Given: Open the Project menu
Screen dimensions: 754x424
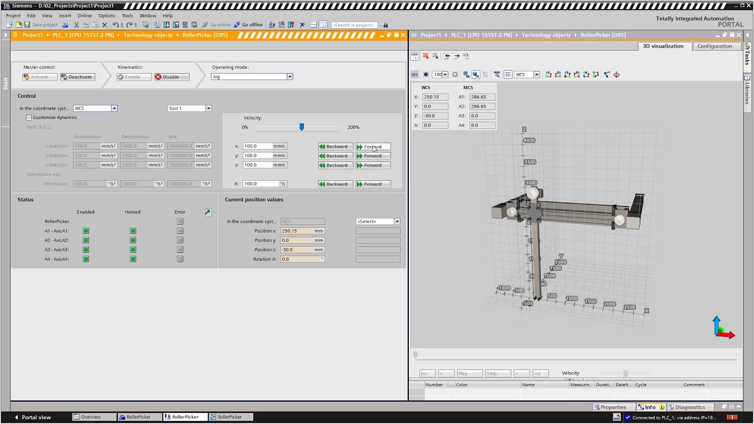Looking at the screenshot, I should coord(13,16).
